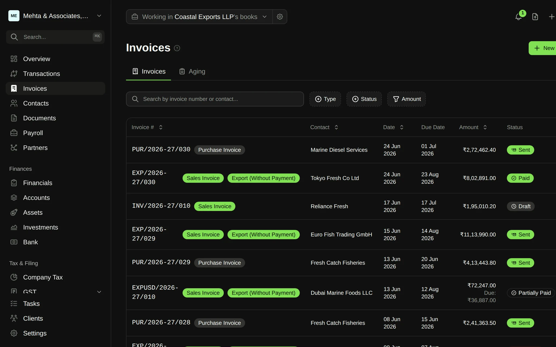556x347 pixels.
Task: Click contact Euro Fish Trading GmbH
Action: pos(341,234)
